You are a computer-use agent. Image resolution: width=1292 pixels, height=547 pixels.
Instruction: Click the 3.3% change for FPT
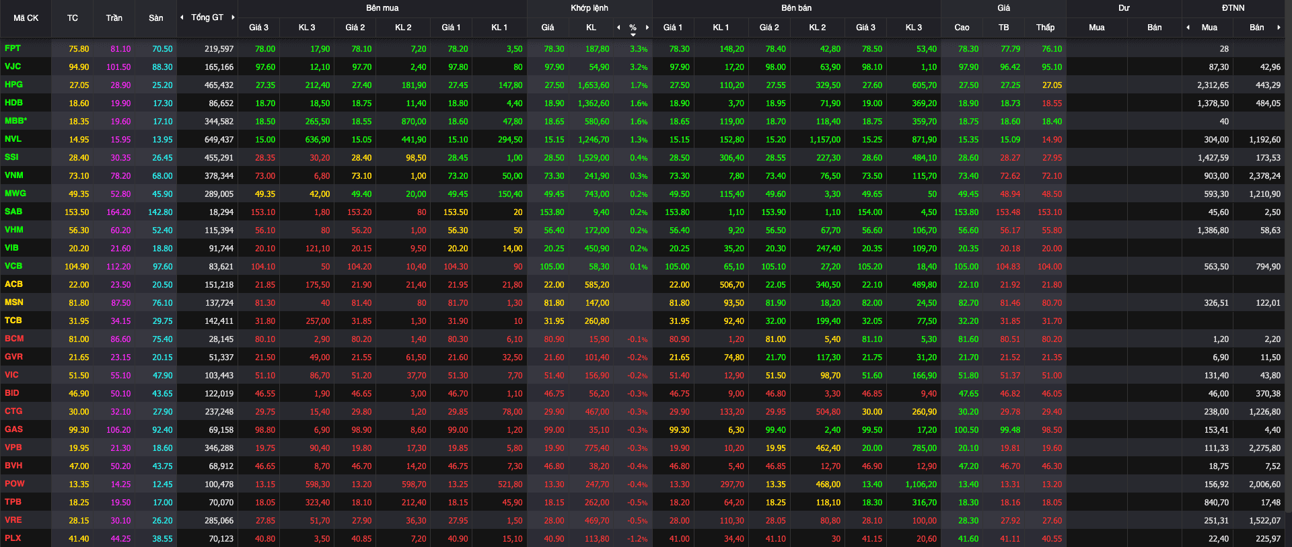point(639,49)
